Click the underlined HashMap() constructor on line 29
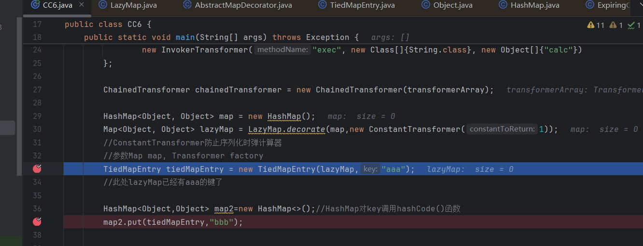 (291, 116)
